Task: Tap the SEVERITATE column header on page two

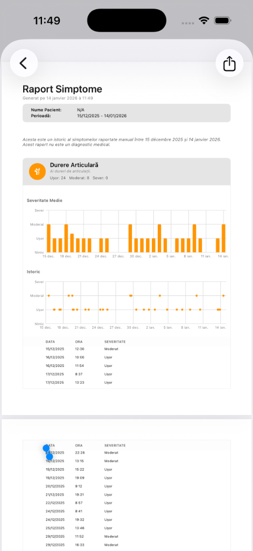Action: pos(115,445)
